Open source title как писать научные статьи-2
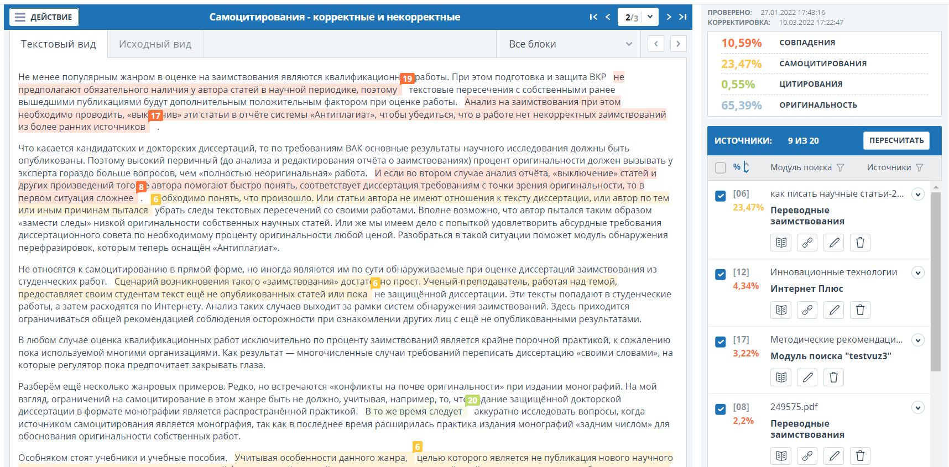The image size is (949, 467). coord(837,194)
